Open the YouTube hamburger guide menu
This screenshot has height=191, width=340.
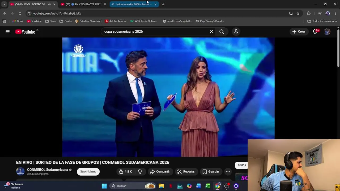click(x=7, y=32)
